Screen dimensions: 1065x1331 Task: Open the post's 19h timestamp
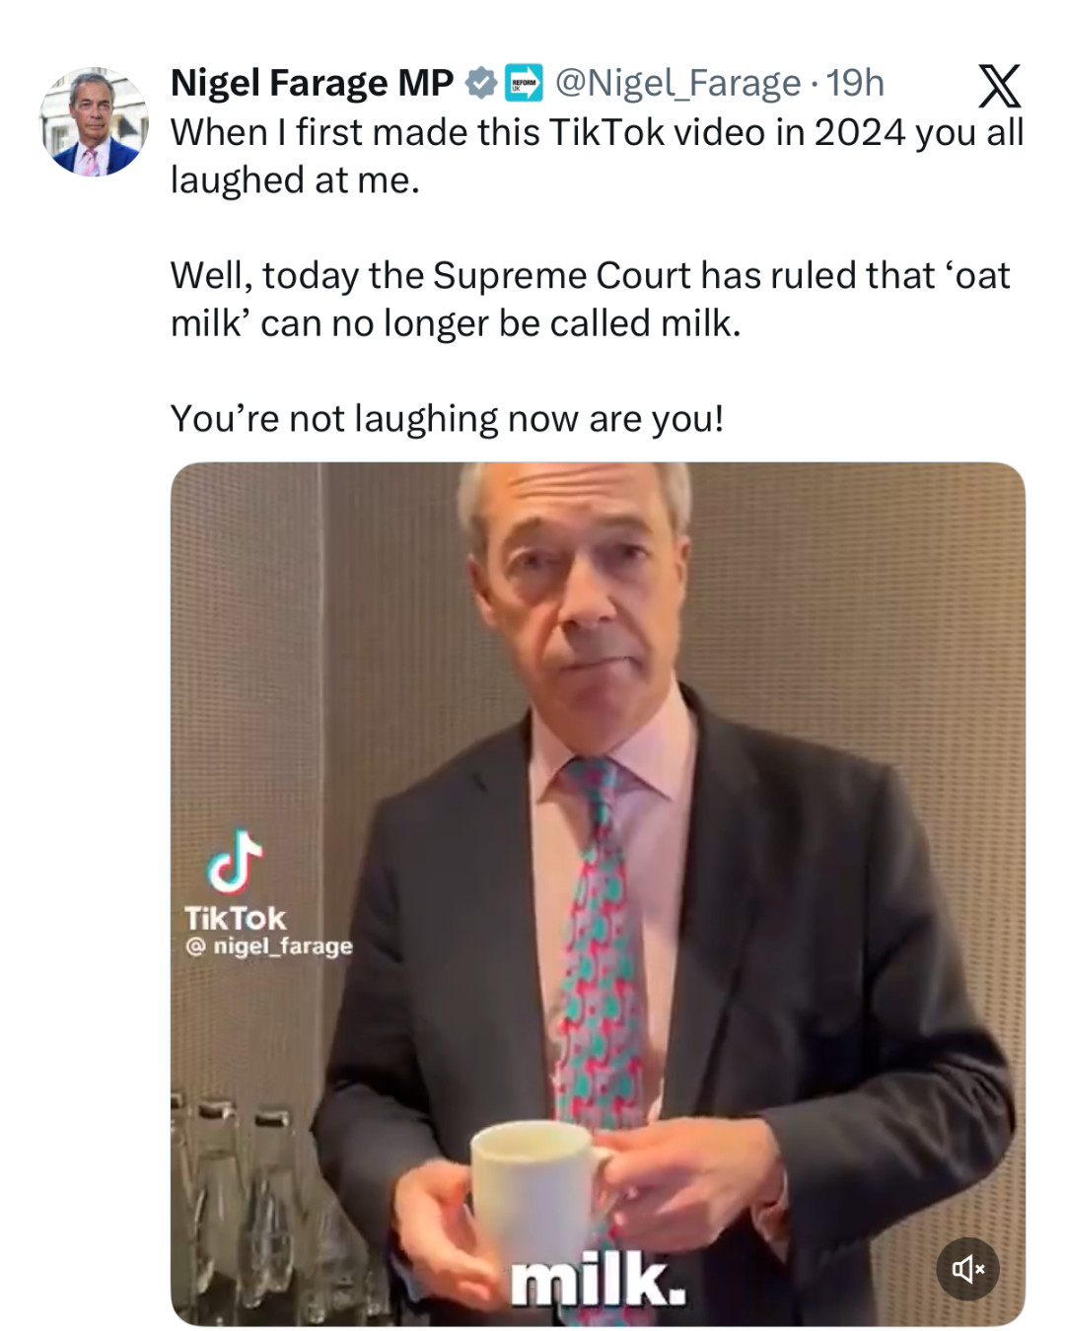point(856,84)
